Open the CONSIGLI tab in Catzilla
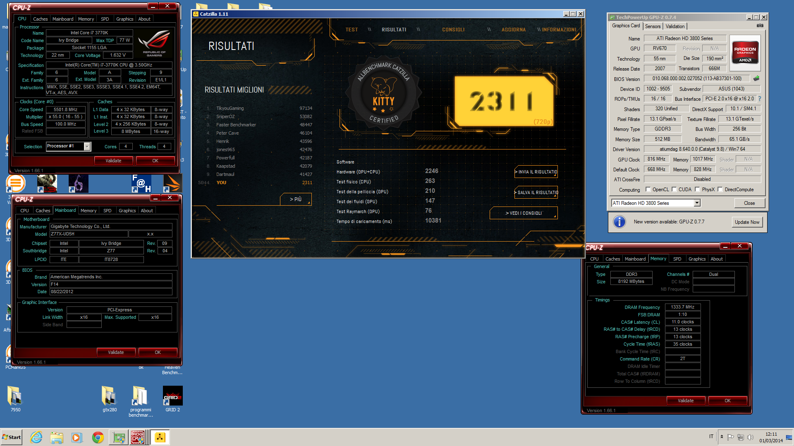The width and height of the screenshot is (794, 446). point(453,30)
